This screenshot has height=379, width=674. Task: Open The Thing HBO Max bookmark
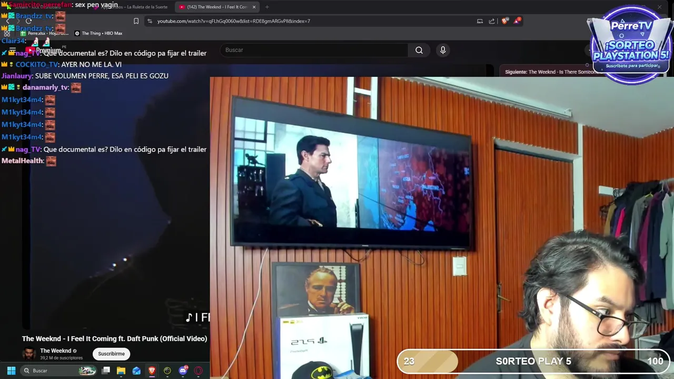point(98,33)
